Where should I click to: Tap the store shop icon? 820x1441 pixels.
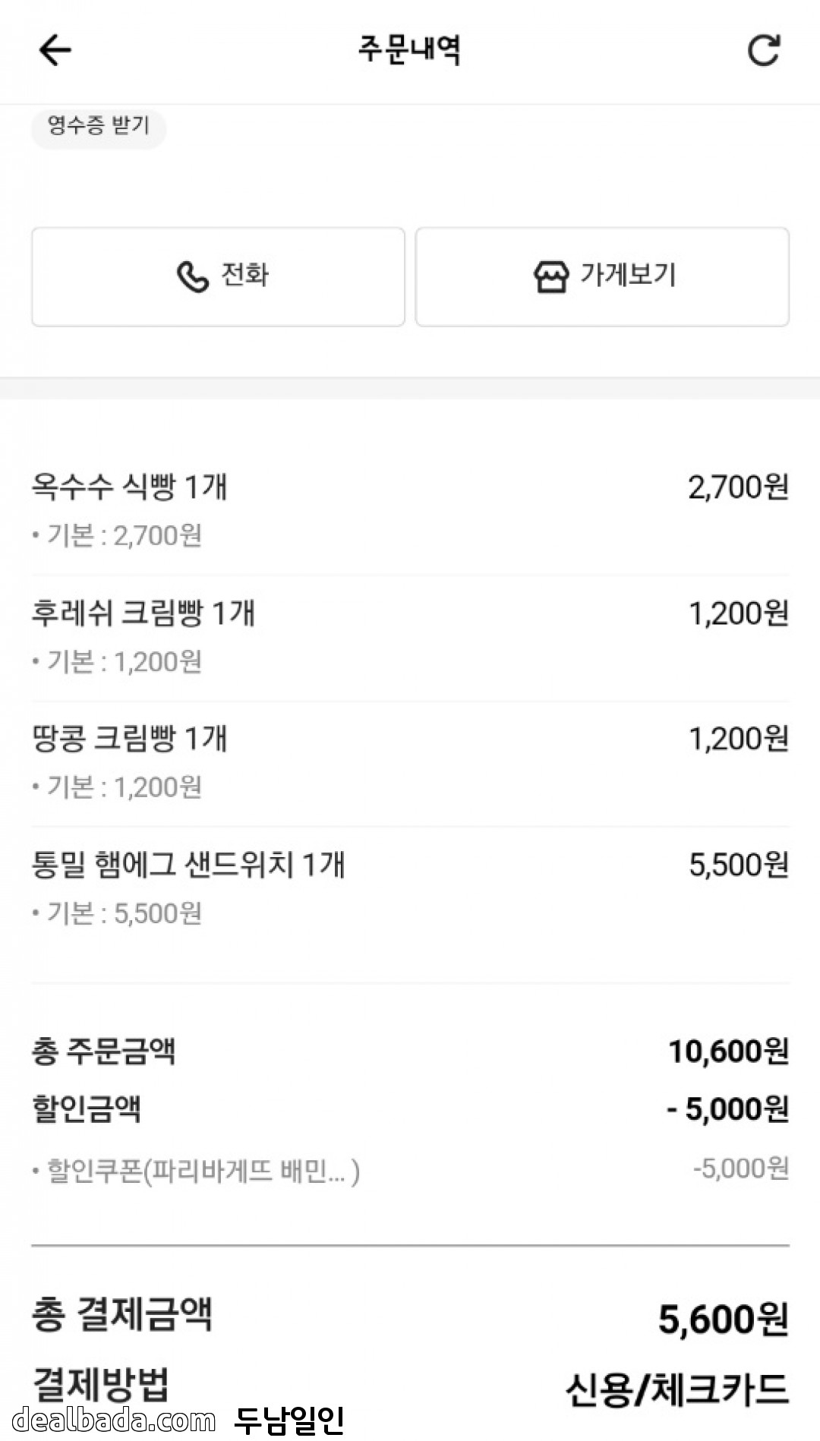(550, 276)
